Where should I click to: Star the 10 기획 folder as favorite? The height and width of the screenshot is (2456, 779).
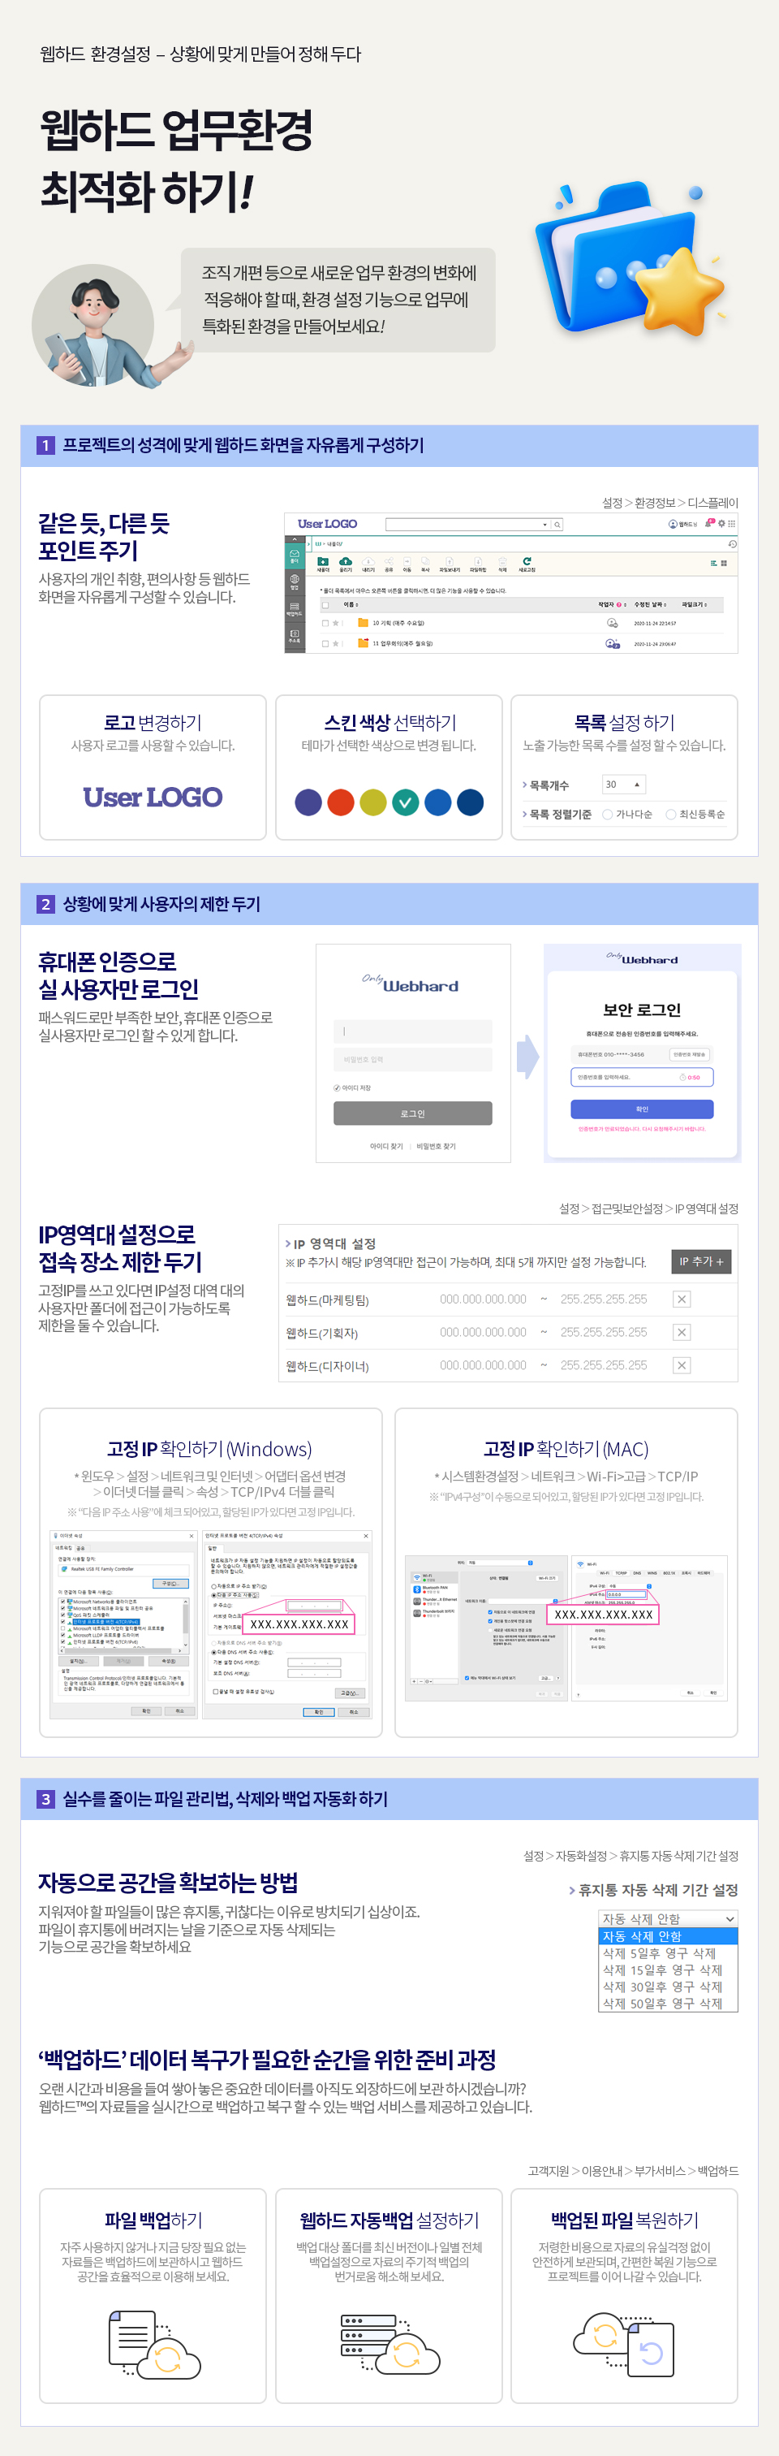[336, 624]
